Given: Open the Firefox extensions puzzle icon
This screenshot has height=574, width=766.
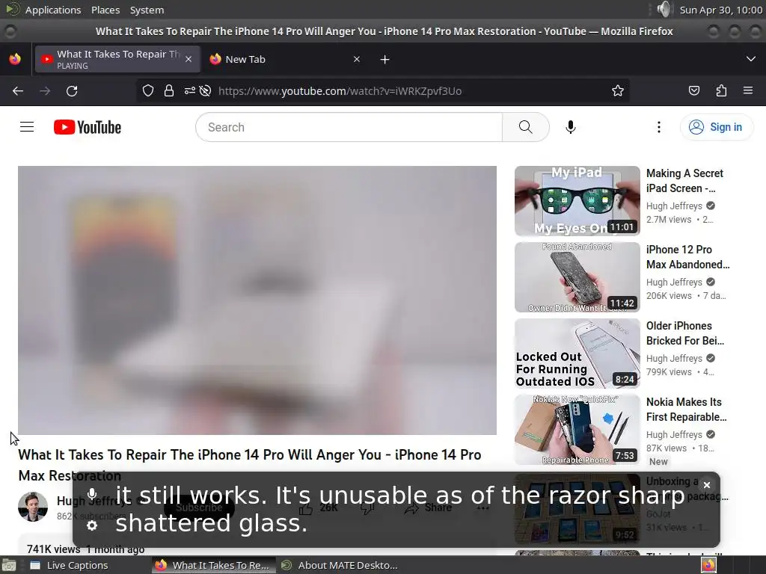Looking at the screenshot, I should coord(721,90).
